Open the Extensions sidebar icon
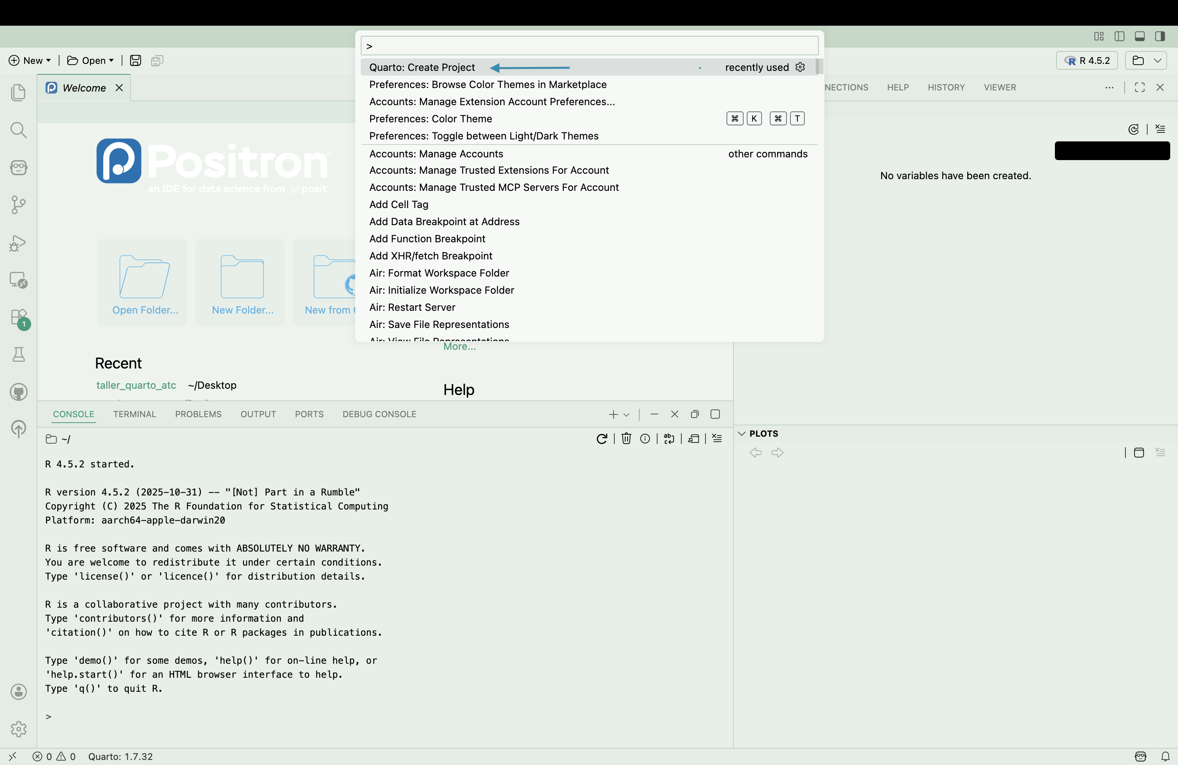 point(18,317)
